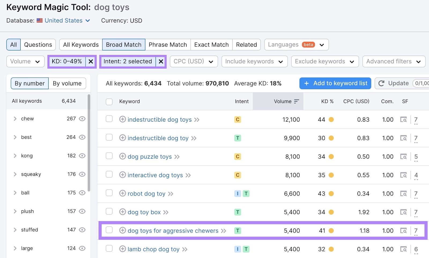The height and width of the screenshot is (258, 429).
Task: Click the eye icon next to "squeaky"
Action: click(x=82, y=174)
